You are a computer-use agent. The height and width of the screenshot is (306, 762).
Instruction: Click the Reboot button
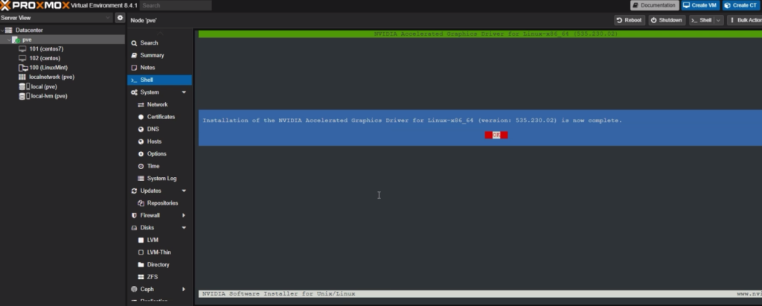[x=630, y=20]
